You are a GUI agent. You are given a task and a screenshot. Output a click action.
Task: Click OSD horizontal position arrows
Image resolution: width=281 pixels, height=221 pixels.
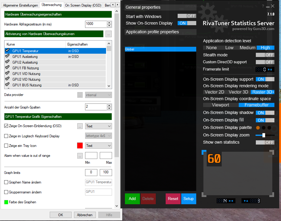click(231, 201)
